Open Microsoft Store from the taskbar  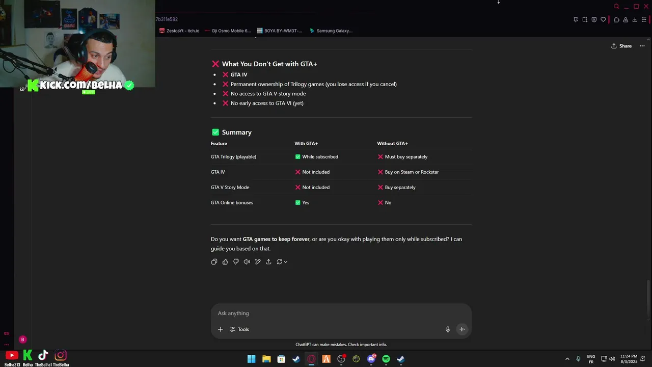(x=281, y=359)
